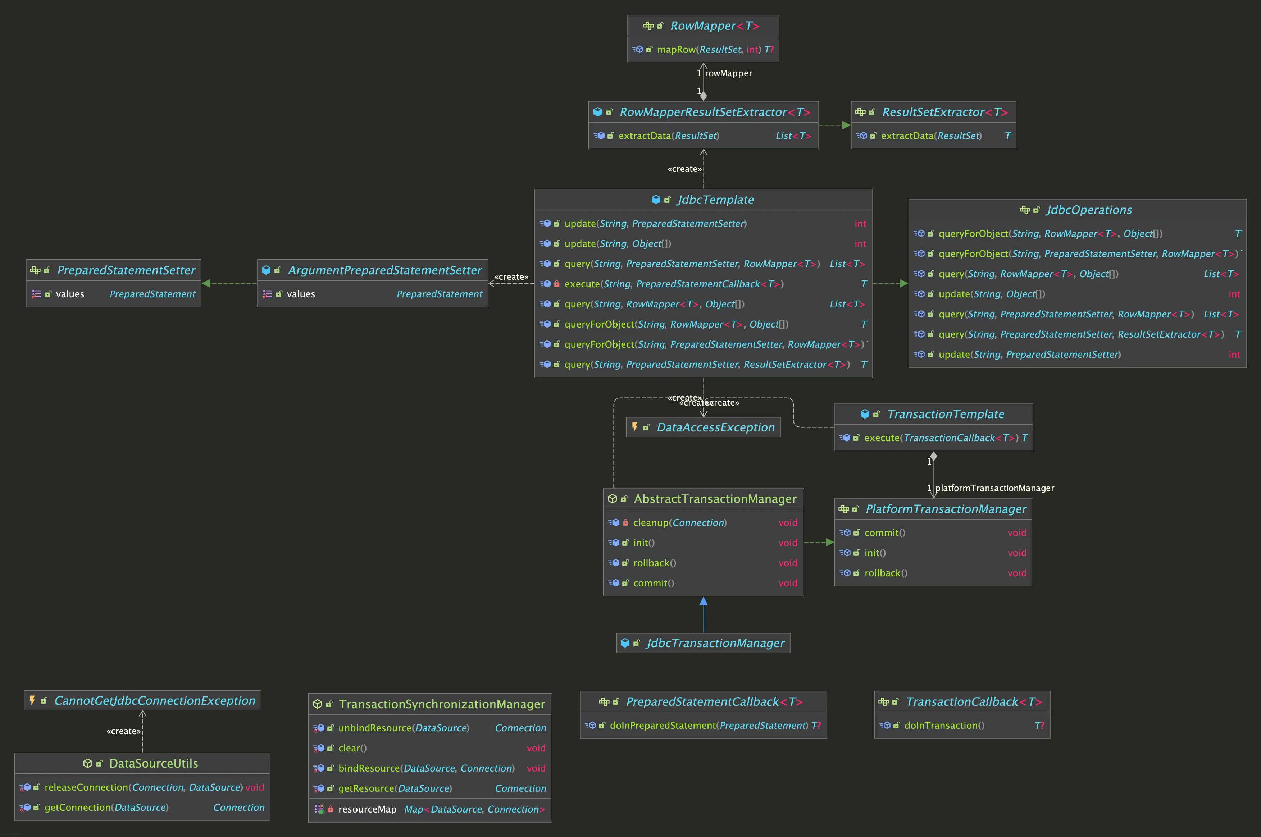Image resolution: width=1261 pixels, height=837 pixels.
Task: Click the resourceMap field icon
Action: pos(319,809)
